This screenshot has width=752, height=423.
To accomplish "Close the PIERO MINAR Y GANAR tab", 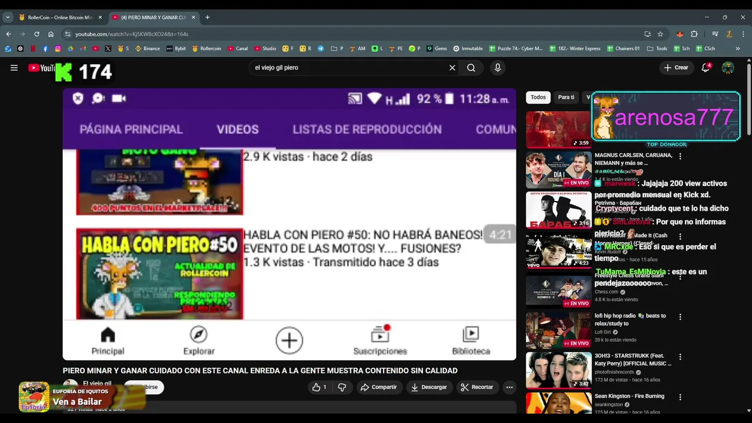I will point(194,18).
